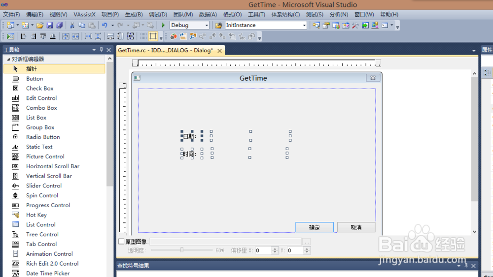Open file with the folder toolbar icon
The width and height of the screenshot is (493, 277).
39,26
